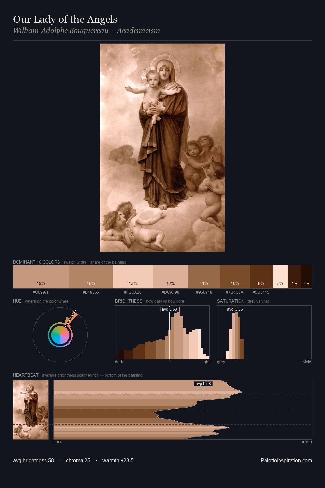Image resolution: width=325 pixels, height=488 pixels.
Task: Click the hex label #F2CAB6
Action: point(133,292)
